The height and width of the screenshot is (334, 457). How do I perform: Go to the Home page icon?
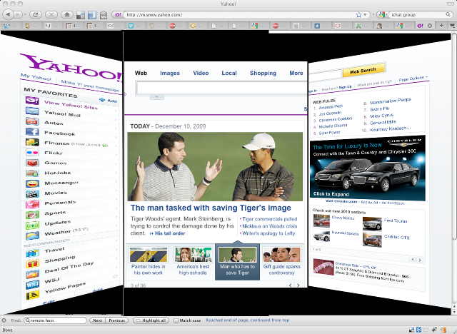pos(67,14)
